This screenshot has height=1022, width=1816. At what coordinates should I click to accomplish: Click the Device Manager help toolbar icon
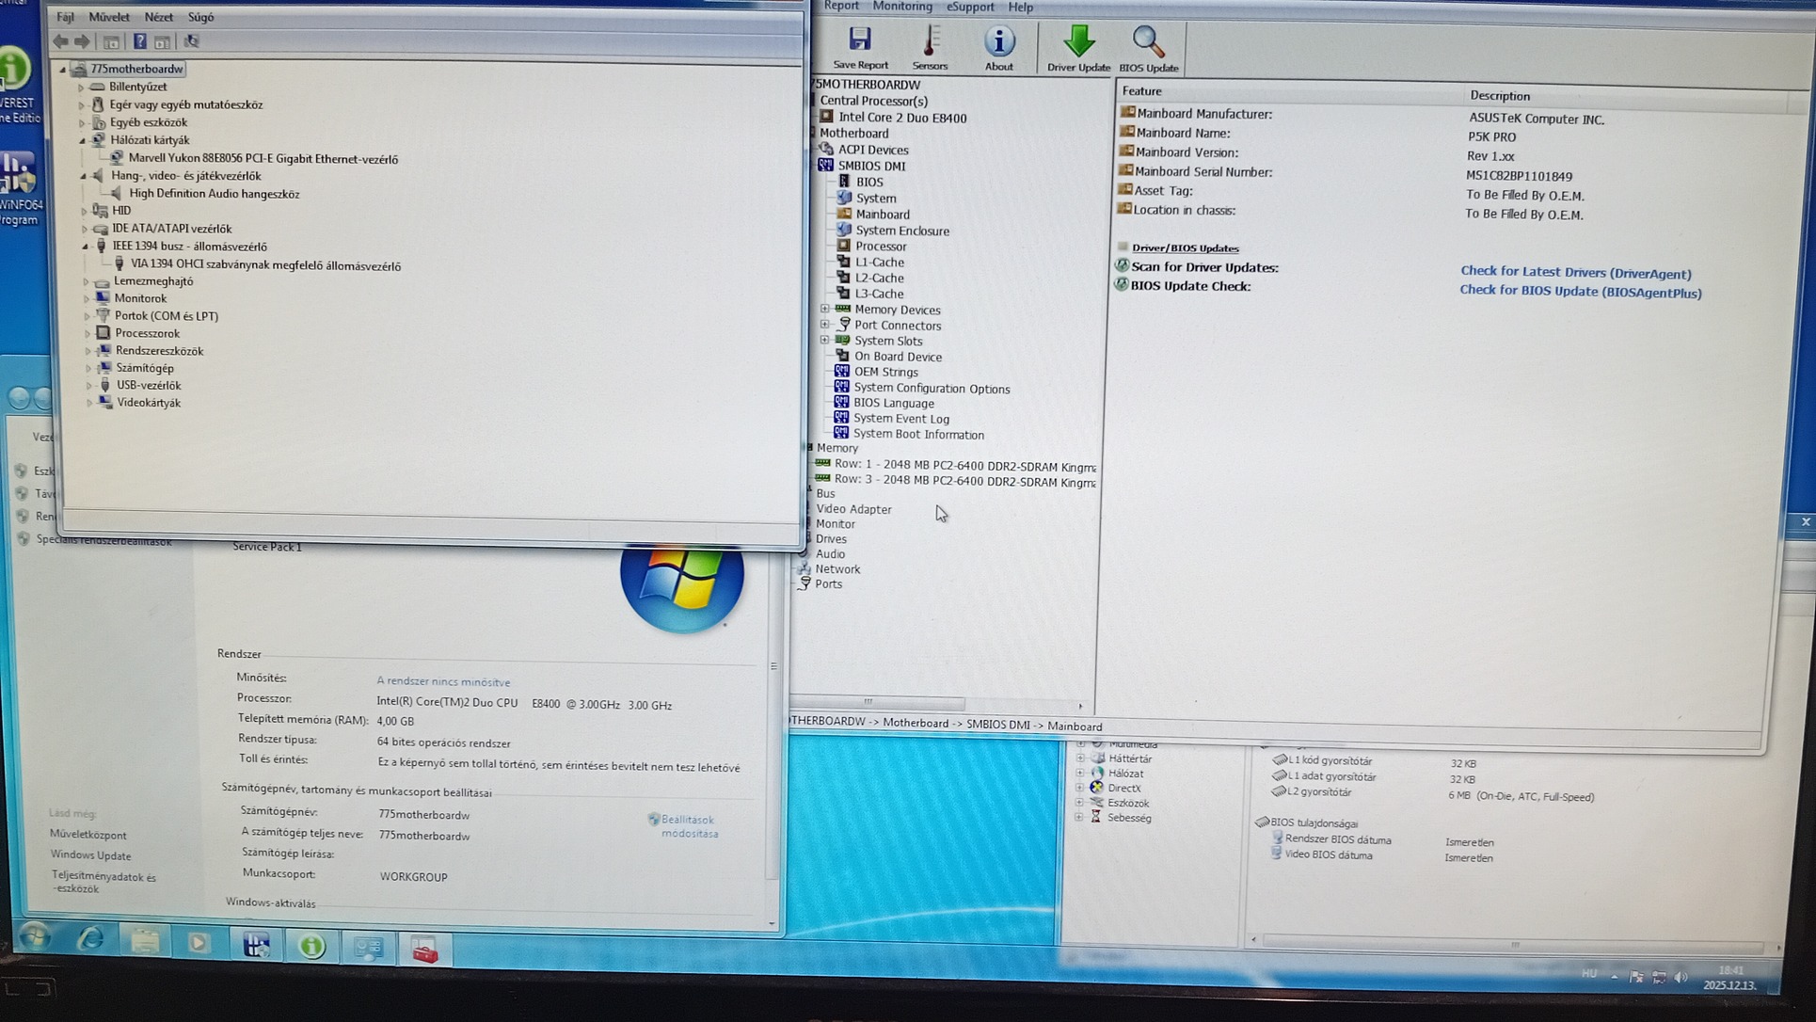tap(139, 41)
